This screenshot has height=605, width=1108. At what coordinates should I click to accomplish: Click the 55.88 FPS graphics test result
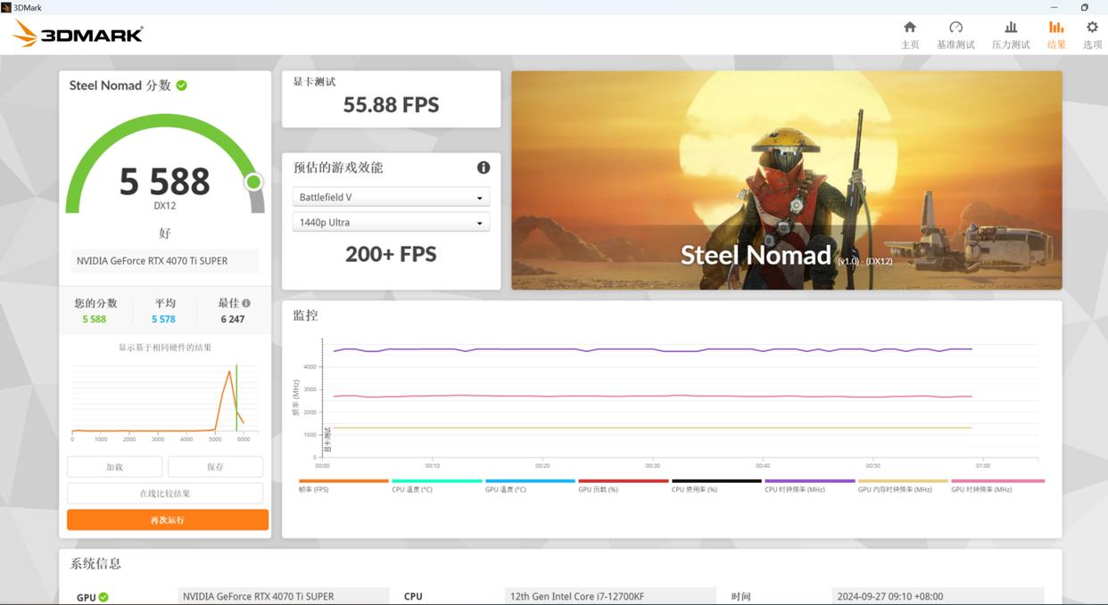coord(391,105)
